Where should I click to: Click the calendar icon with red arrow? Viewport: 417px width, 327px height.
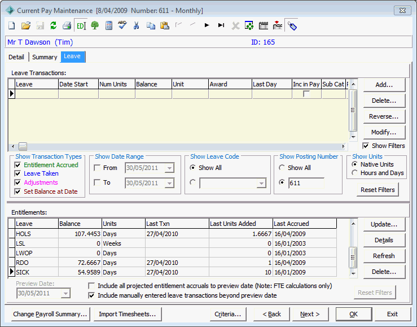click(278, 25)
